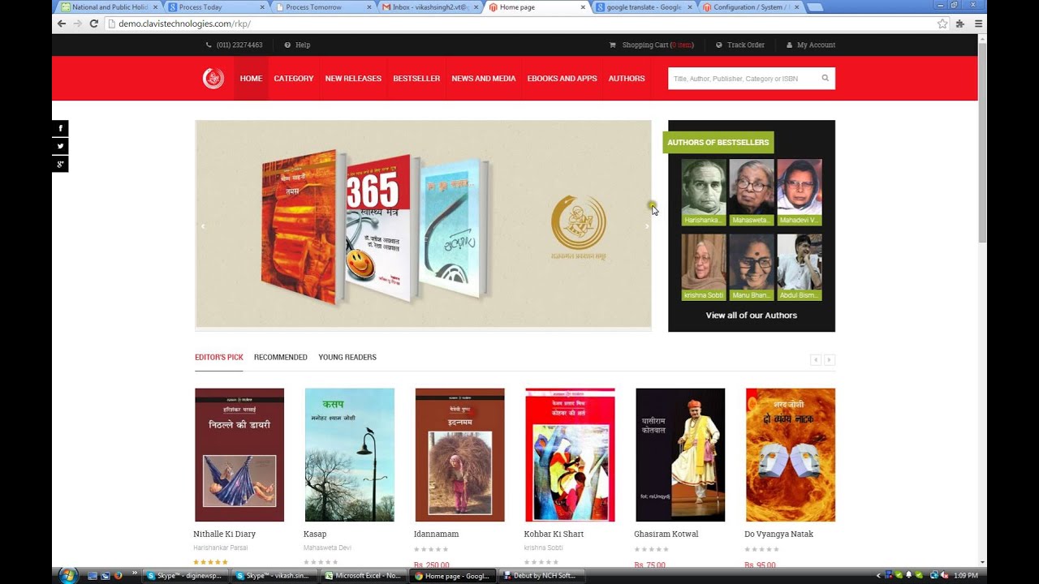The height and width of the screenshot is (584, 1039).
Task: Open author Krishna Sobti's photo
Action: [704, 262]
